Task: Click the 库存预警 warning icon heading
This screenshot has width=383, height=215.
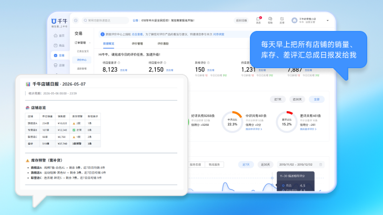Action: coord(27,160)
